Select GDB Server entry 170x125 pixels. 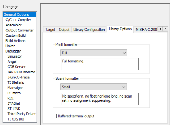coord(16,67)
